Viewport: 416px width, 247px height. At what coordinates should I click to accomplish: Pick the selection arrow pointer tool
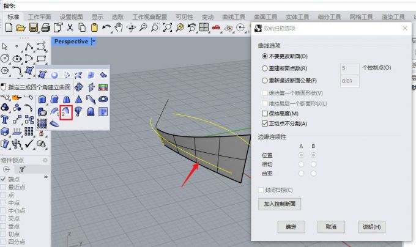point(4,46)
